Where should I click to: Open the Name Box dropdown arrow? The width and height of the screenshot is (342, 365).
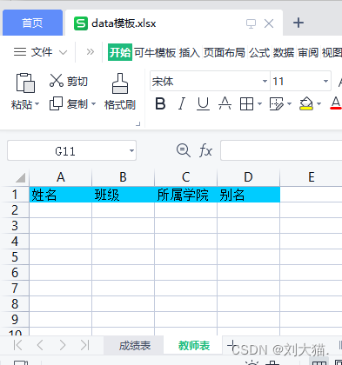[131, 150]
